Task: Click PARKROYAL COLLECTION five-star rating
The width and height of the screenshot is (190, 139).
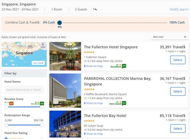Action: pyautogui.click(x=89, y=89)
